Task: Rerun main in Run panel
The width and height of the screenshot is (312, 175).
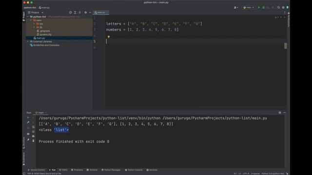Action: [x=28, y=118]
